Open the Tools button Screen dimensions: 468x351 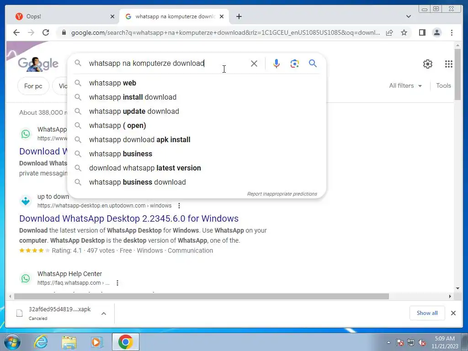(443, 85)
